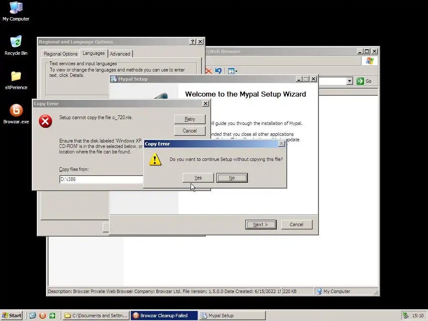Click Cancel in the Copy Error dialog
The width and height of the screenshot is (428, 321).
click(190, 131)
